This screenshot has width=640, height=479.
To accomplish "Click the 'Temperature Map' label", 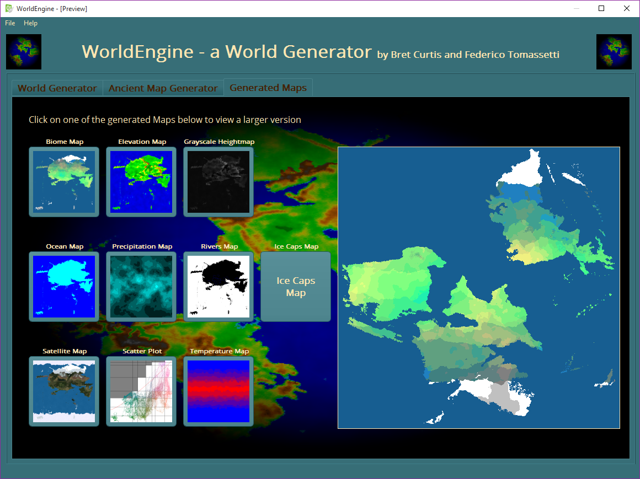I will [x=219, y=351].
